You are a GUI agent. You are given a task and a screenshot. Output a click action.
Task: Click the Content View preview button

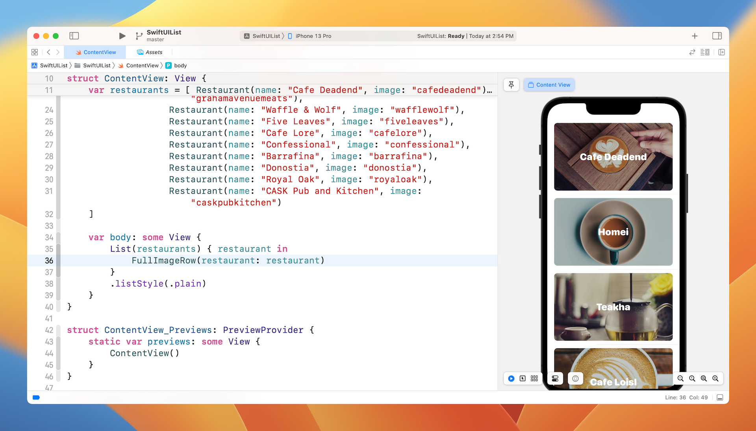point(549,84)
